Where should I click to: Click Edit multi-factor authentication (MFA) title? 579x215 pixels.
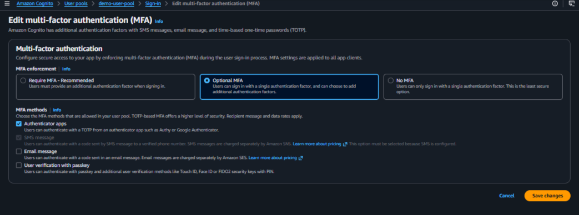80,20
